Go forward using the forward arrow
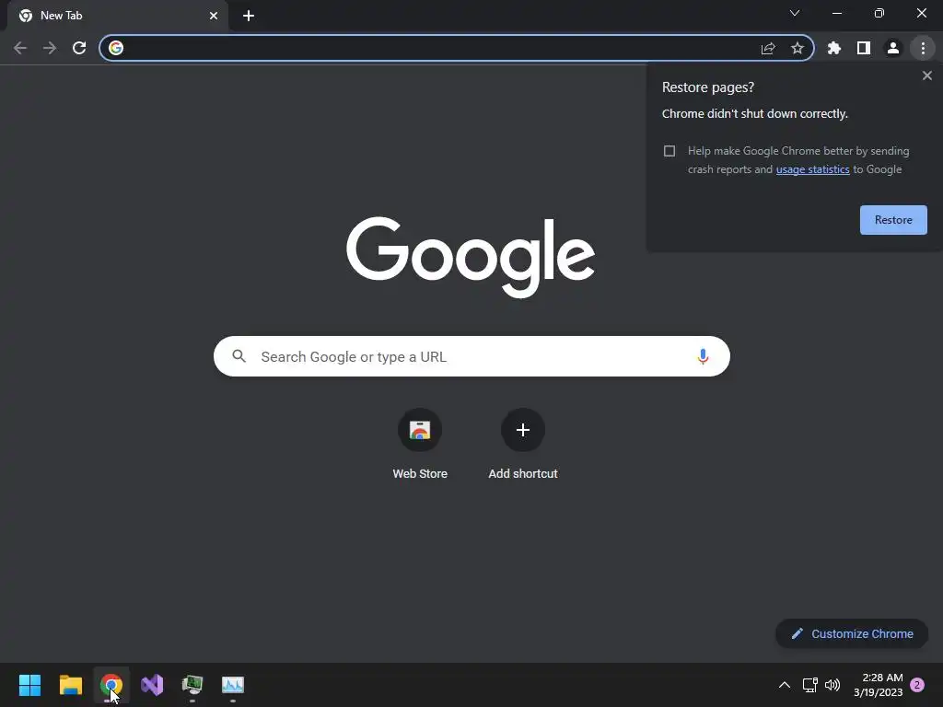This screenshot has height=707, width=943. (50, 48)
